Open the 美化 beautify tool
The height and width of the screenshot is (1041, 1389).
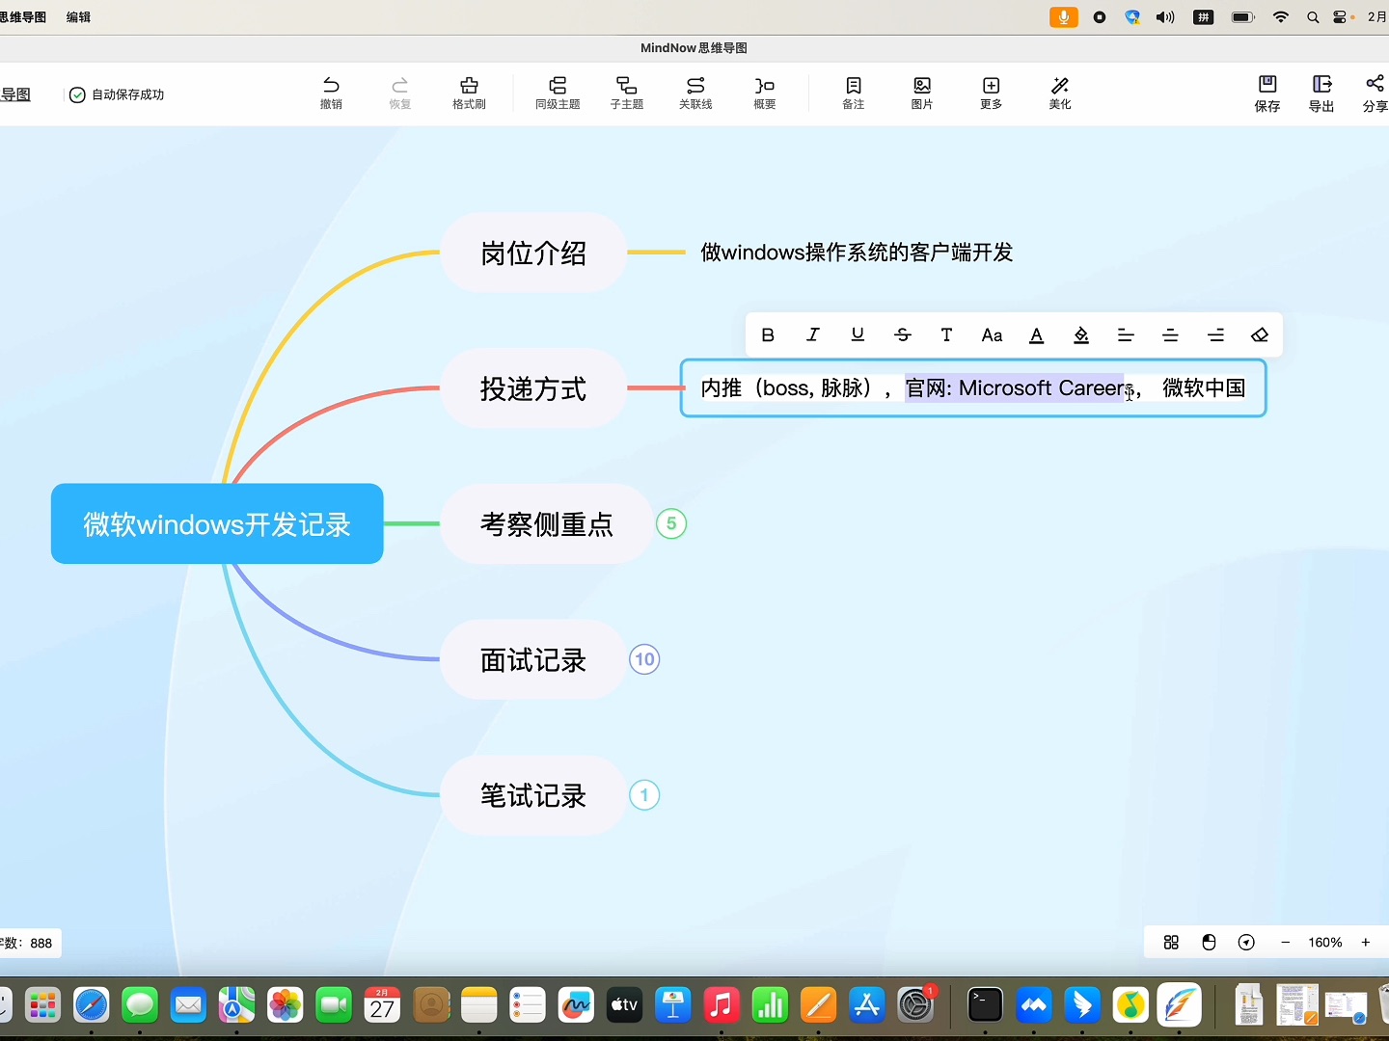[x=1060, y=93]
